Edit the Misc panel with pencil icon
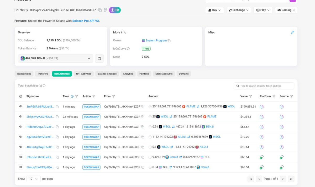This screenshot has height=187, width=315. coord(292,32)
